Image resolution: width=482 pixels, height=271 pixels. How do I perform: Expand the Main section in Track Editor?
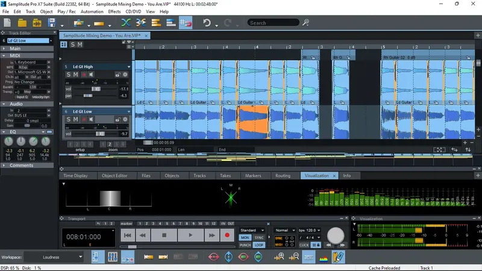click(x=4, y=49)
